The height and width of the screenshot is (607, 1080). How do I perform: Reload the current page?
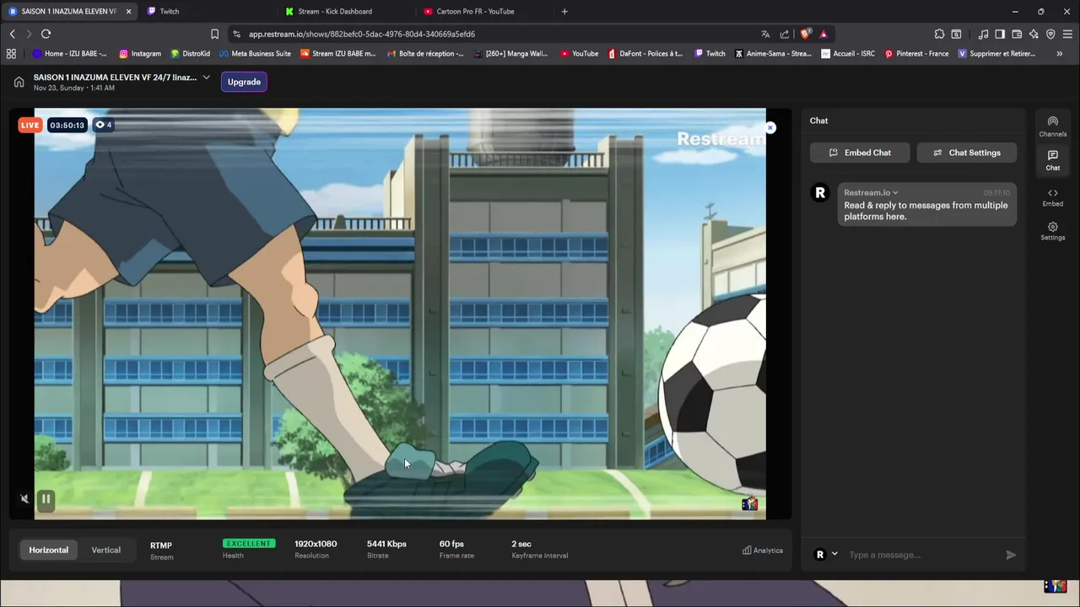coord(46,34)
